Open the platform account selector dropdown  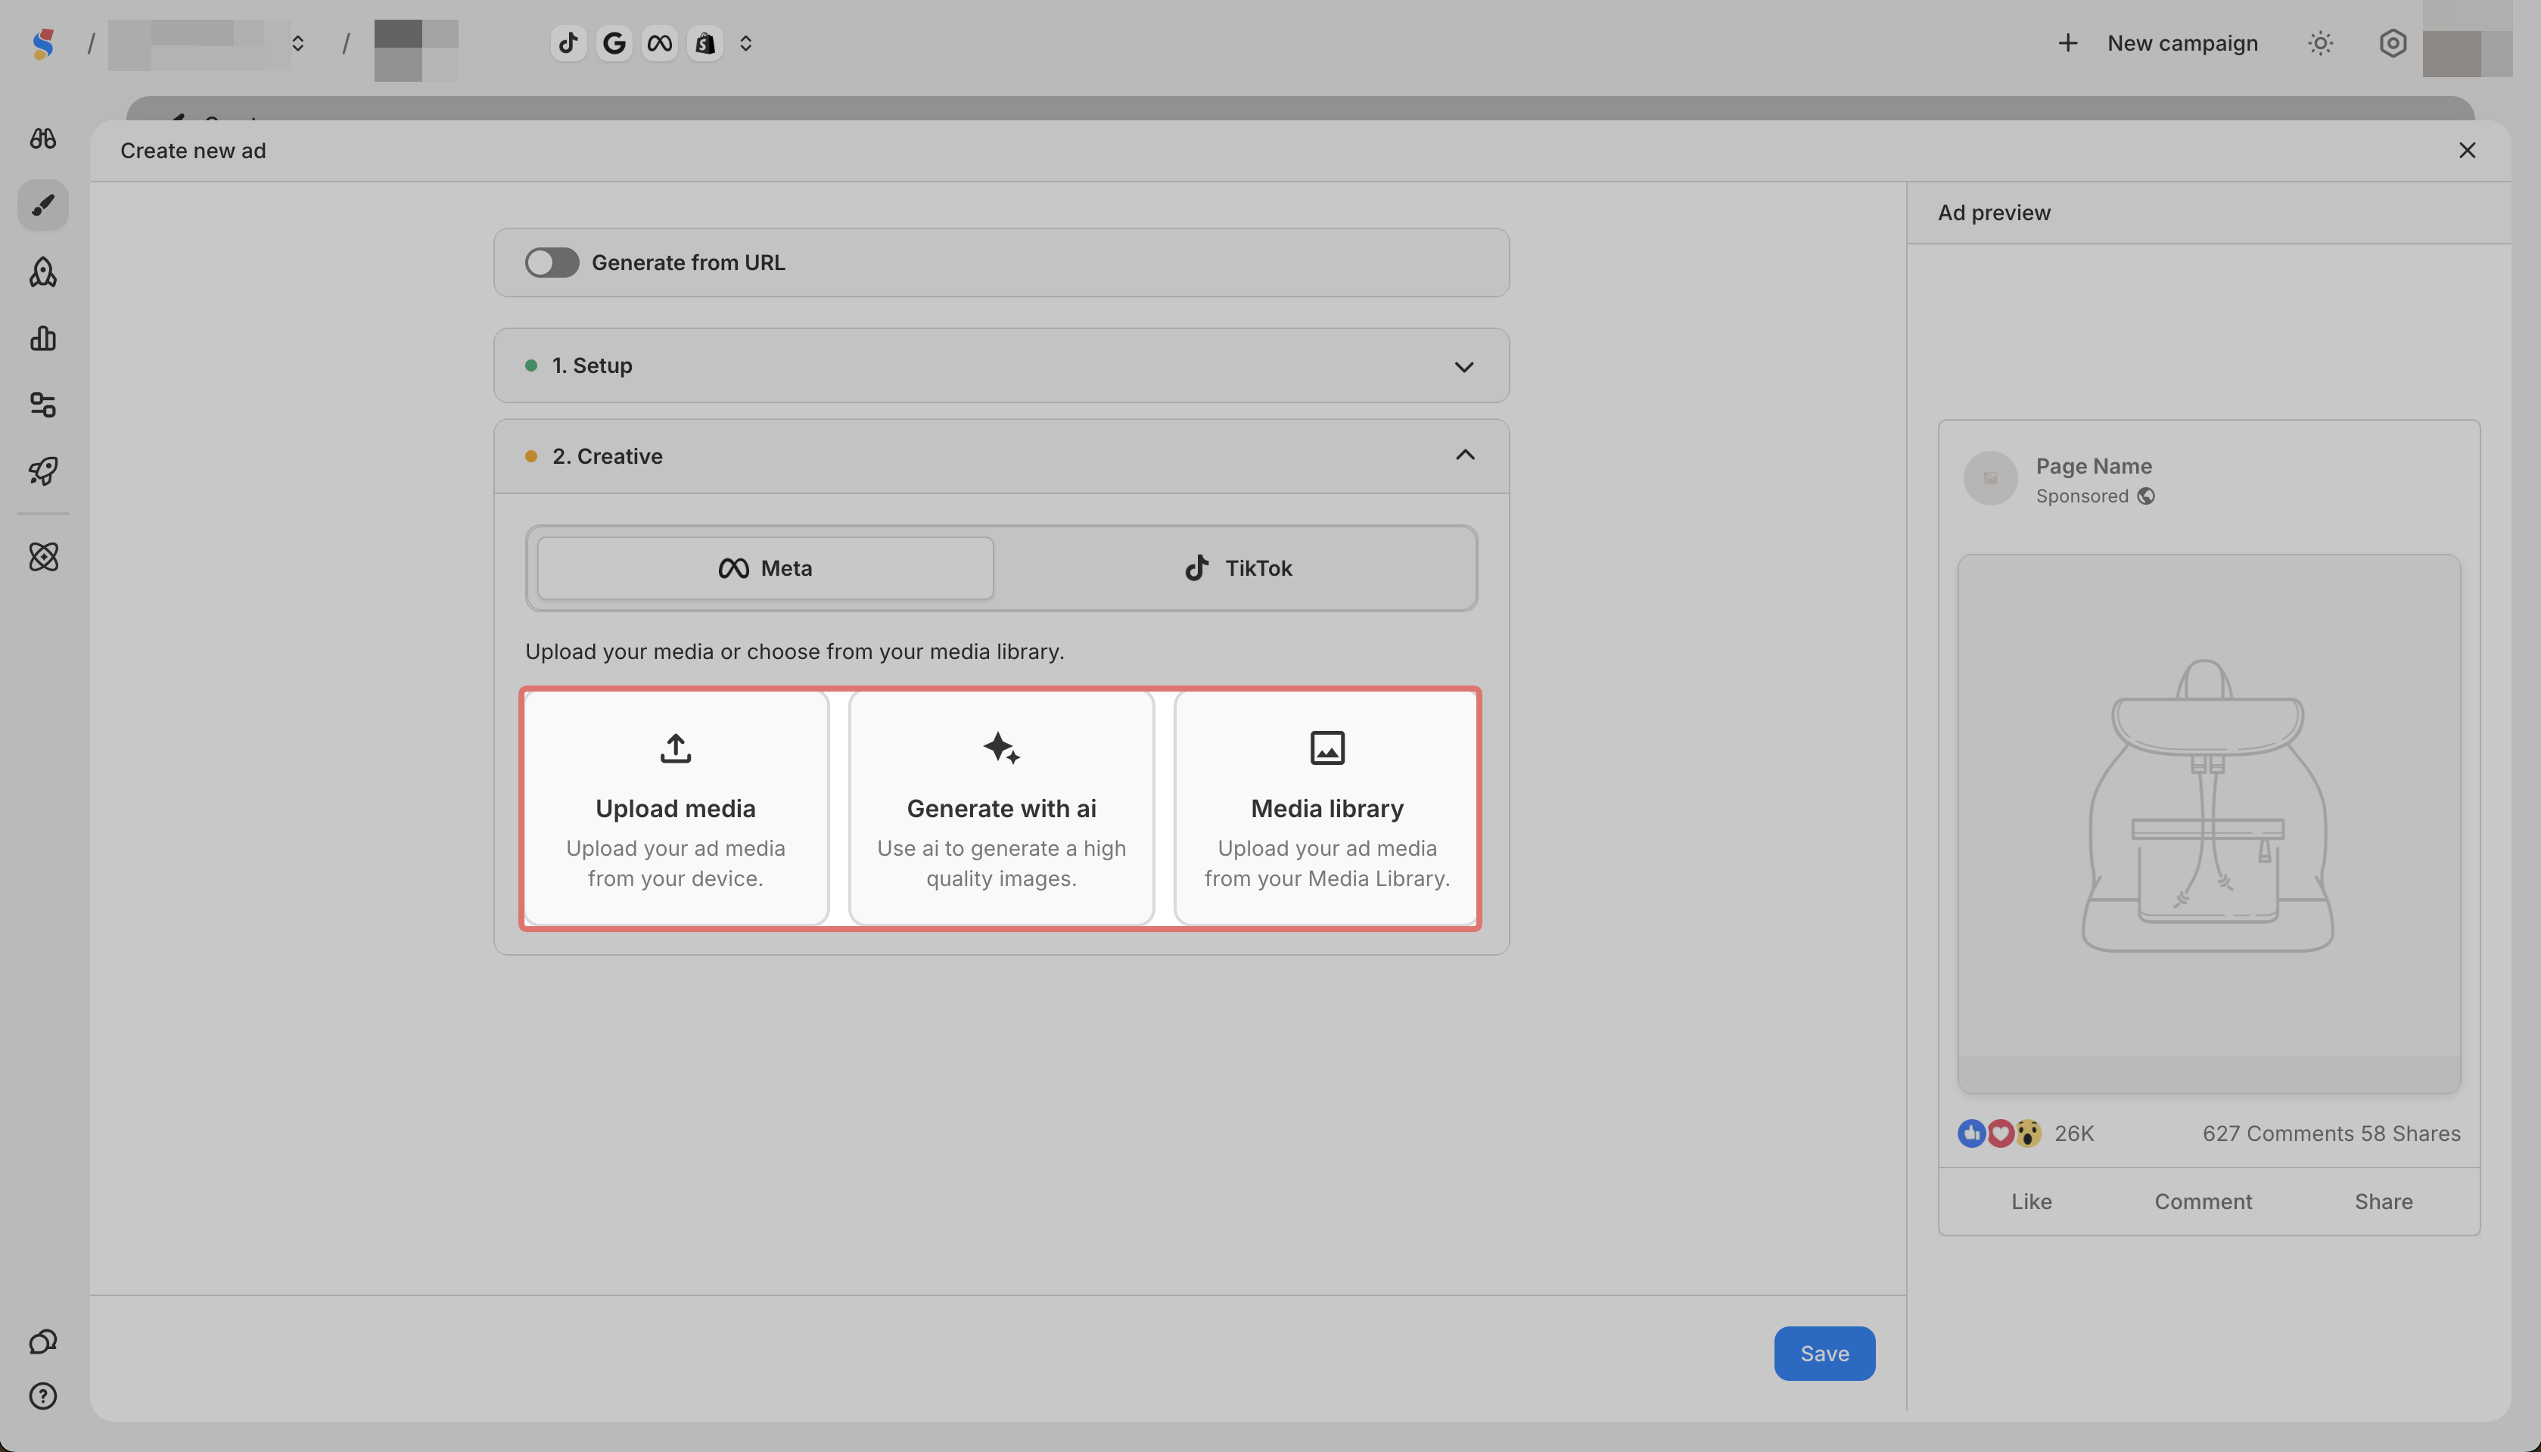click(745, 44)
